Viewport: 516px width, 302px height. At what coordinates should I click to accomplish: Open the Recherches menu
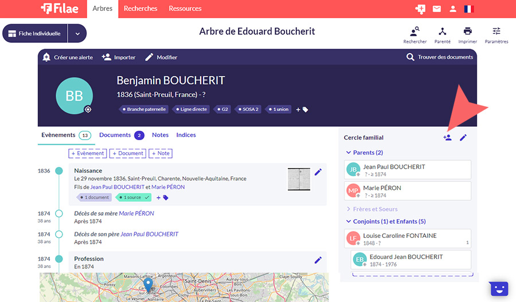[140, 9]
